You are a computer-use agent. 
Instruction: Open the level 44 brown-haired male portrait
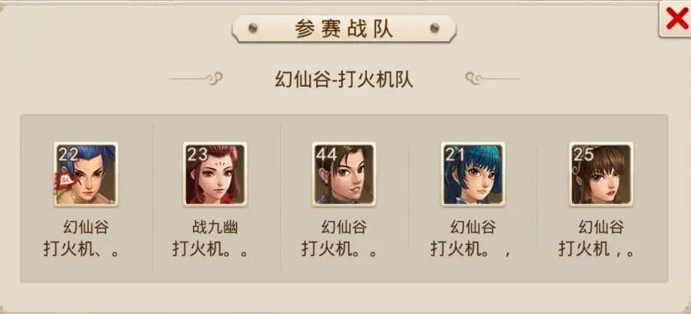344,175
